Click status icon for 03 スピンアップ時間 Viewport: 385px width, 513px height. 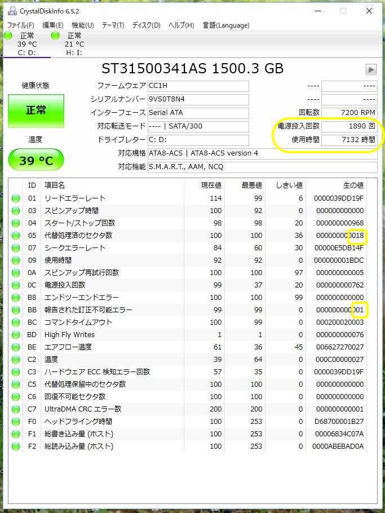pyautogui.click(x=16, y=211)
